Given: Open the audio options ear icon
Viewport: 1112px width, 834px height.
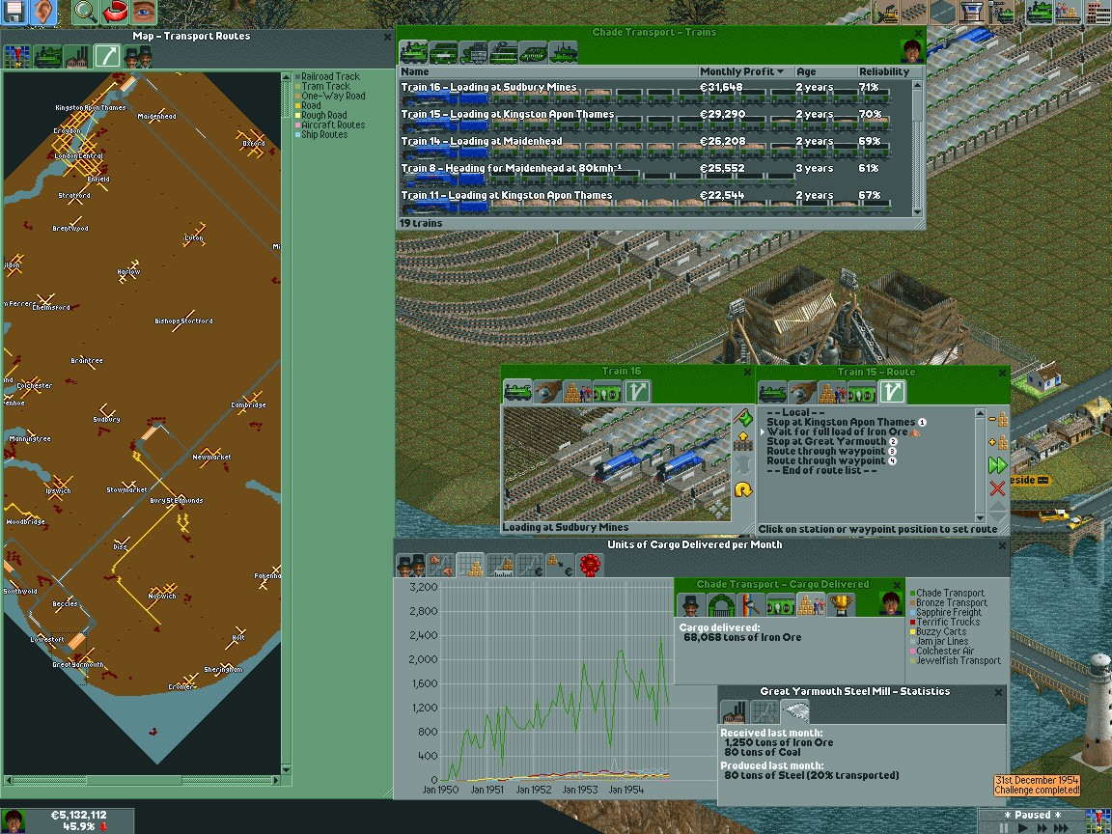Looking at the screenshot, I should (x=42, y=12).
